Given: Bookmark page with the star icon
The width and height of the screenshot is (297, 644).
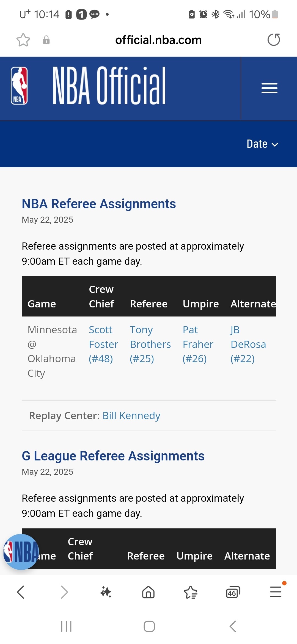Looking at the screenshot, I should click(23, 40).
